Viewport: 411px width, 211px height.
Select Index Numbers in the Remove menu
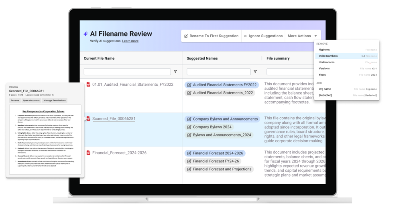tap(328, 56)
